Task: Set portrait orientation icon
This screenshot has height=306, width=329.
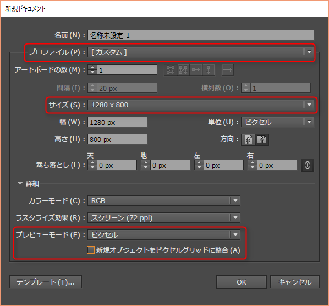Action: (248, 140)
